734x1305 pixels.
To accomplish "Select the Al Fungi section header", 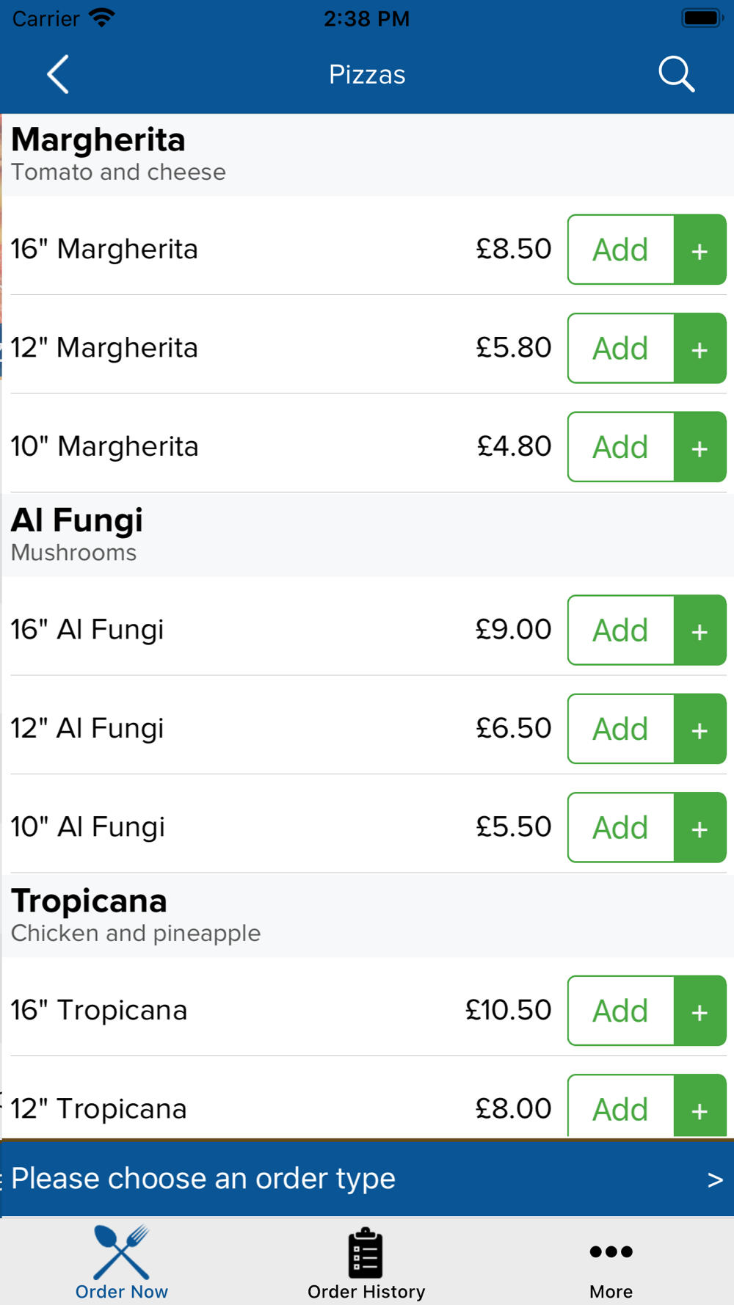I will [220, 534].
